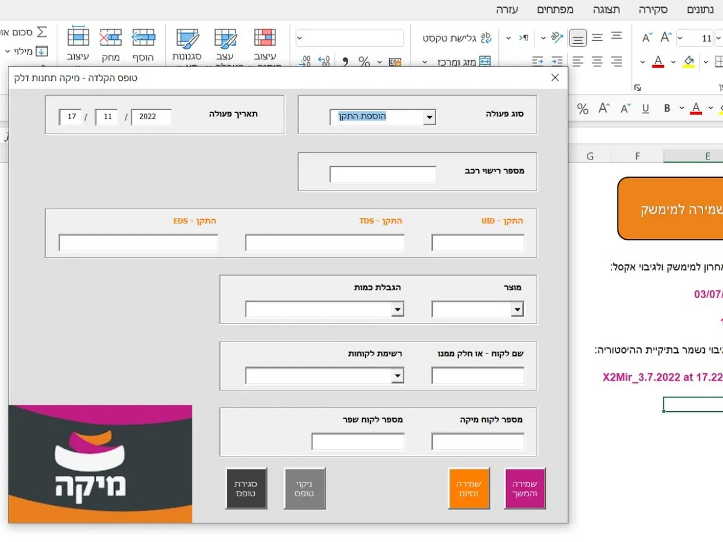Click the Clear Form (ניקוי טופס) button
The height and width of the screenshot is (542, 723).
pyautogui.click(x=305, y=488)
